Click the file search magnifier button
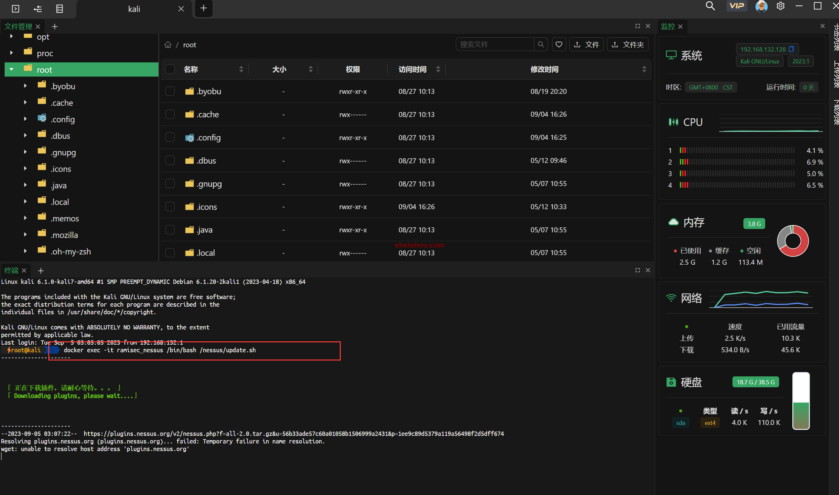 click(541, 44)
